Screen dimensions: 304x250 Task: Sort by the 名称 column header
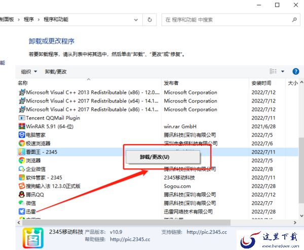[x=23, y=83]
